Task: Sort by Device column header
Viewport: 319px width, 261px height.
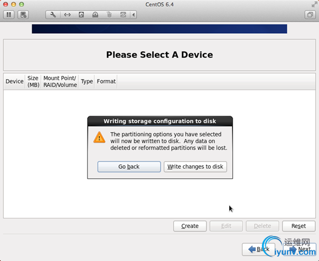Action: coord(14,81)
